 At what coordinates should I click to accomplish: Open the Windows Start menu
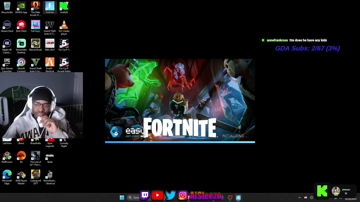click(x=122, y=198)
